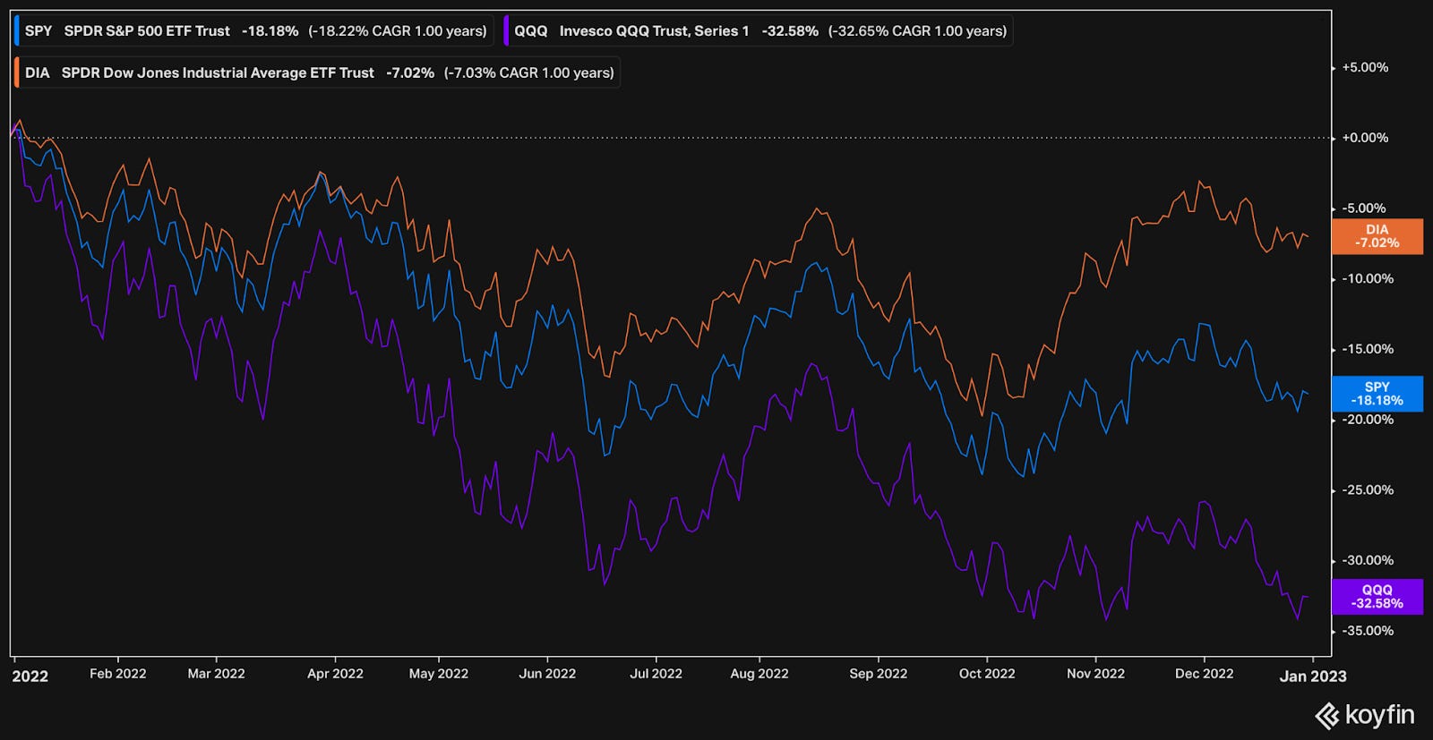The image size is (1433, 740).
Task: Click the -10.00% y-axis label
Action: click(1368, 278)
